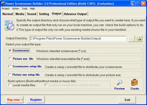The height and width of the screenshot is (105, 147).
Task: Click the 'Output Directory' label
Action: point(16,38)
